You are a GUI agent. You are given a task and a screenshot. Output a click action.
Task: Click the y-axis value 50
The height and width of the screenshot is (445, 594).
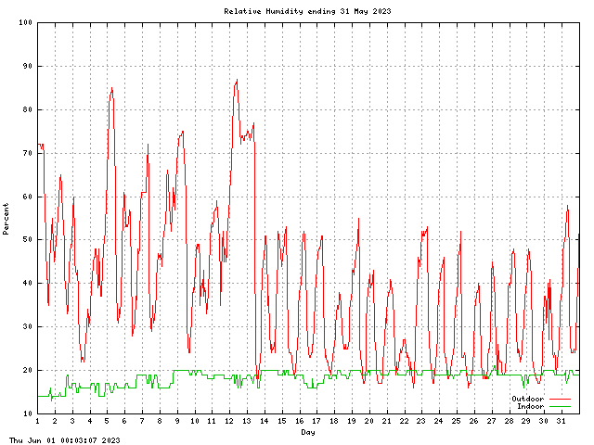28,239
